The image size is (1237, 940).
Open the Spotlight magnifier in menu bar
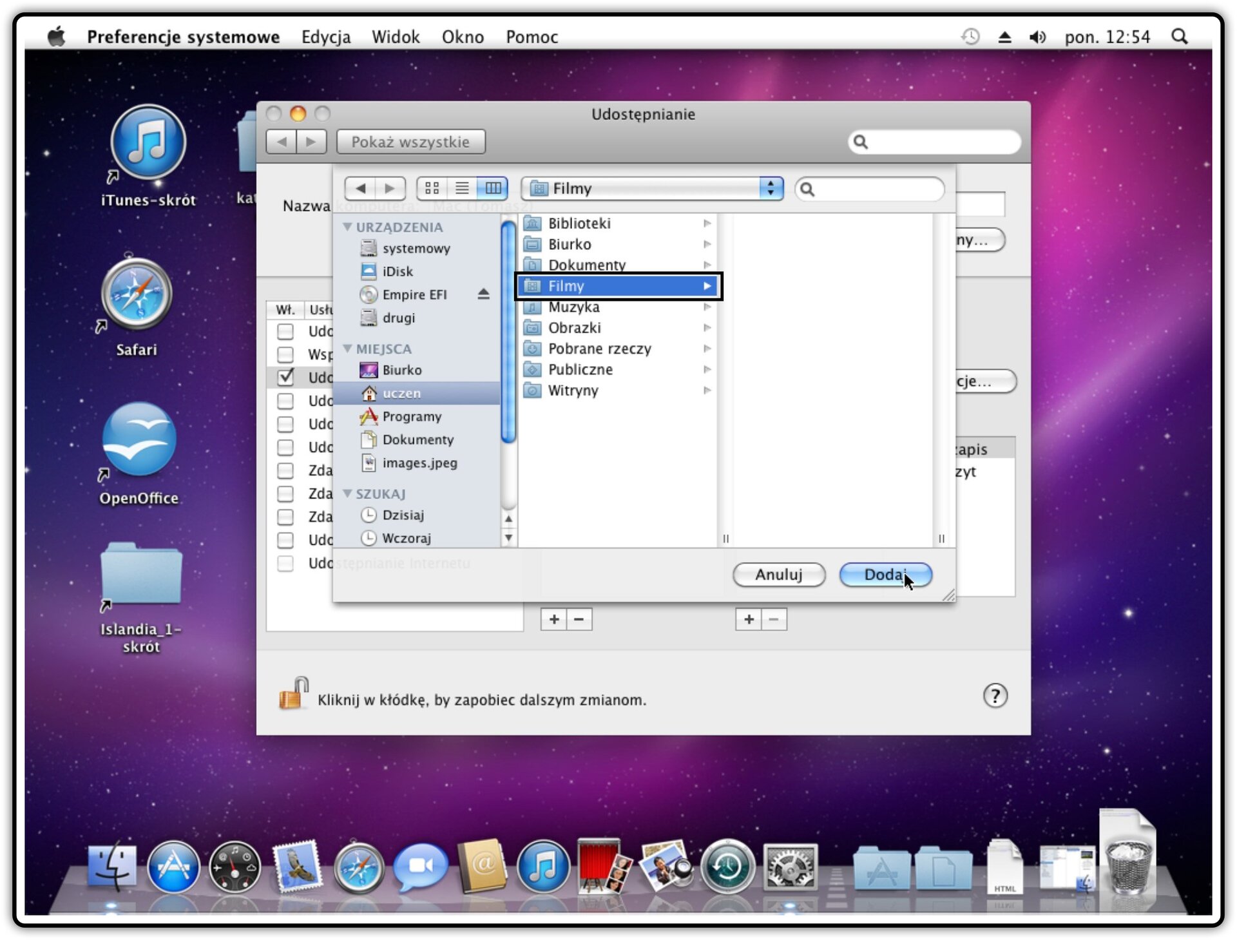click(x=1179, y=37)
